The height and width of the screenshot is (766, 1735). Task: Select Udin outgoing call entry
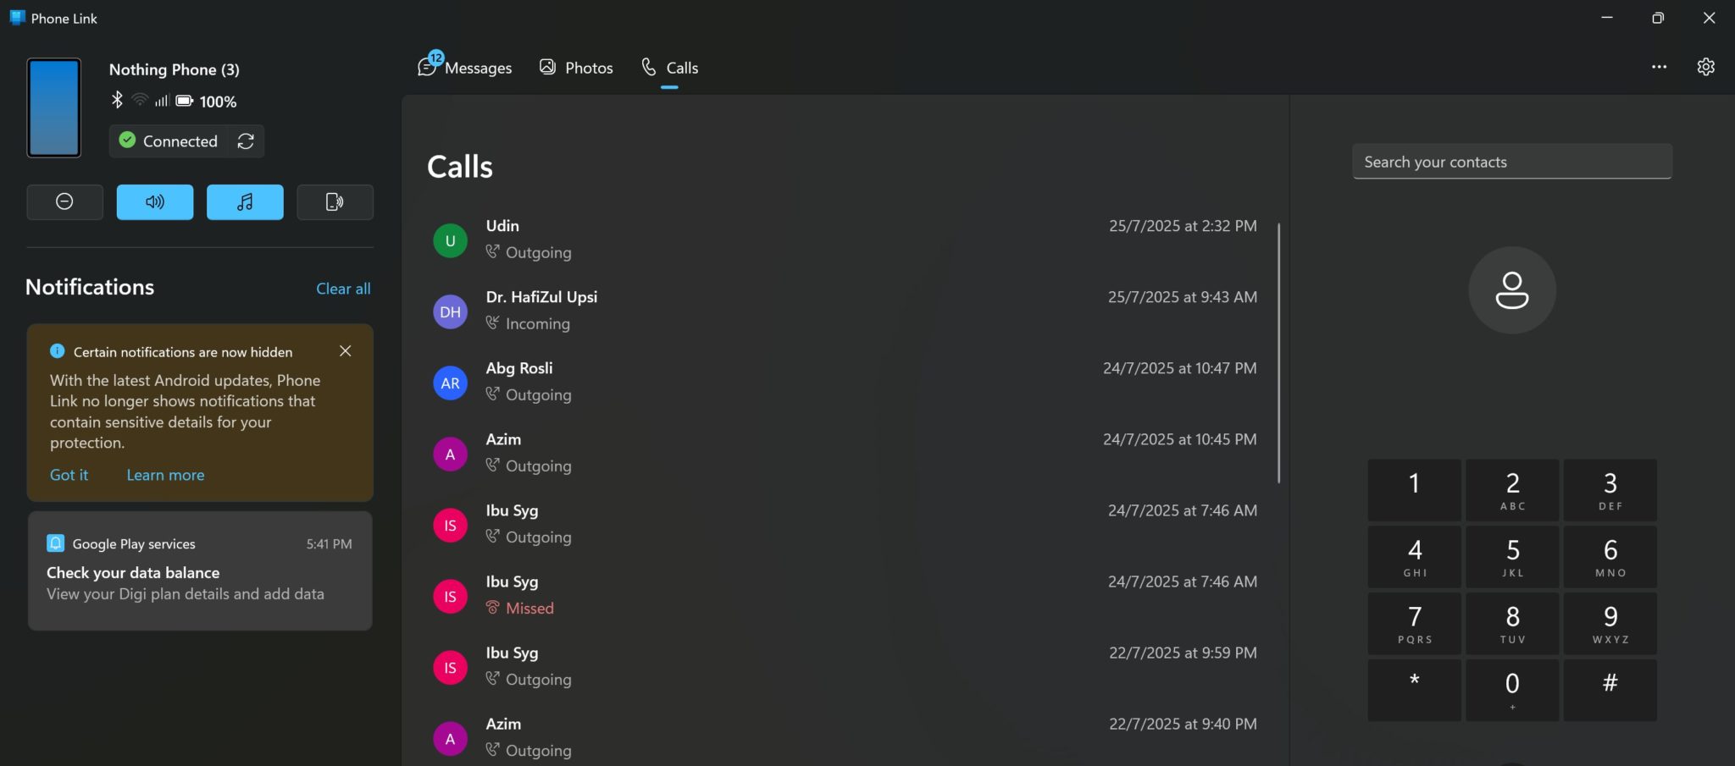[x=845, y=240]
